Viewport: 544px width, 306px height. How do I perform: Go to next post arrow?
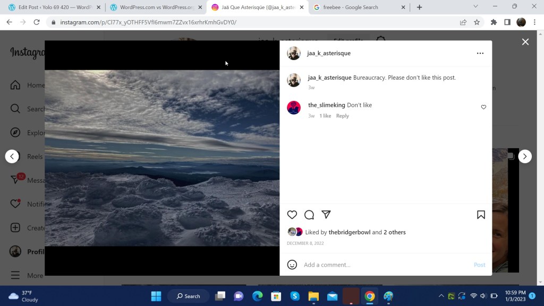click(525, 156)
